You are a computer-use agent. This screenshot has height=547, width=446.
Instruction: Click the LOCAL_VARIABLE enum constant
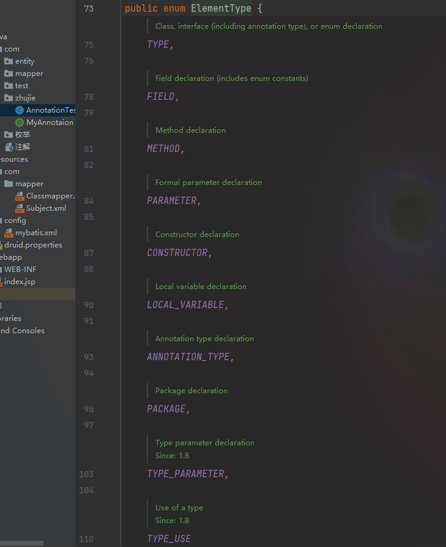pyautogui.click(x=185, y=305)
